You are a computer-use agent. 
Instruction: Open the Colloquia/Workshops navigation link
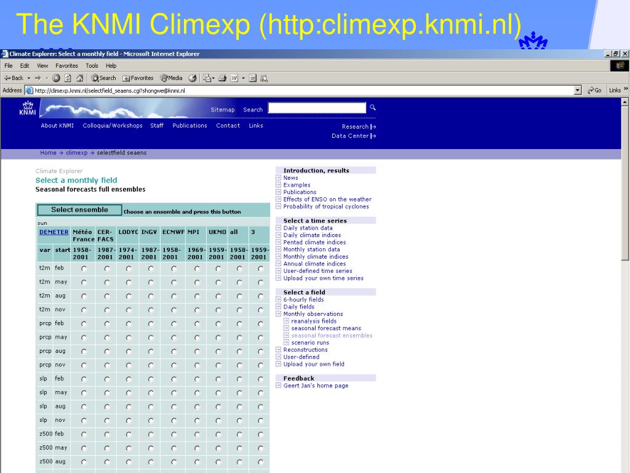tap(113, 126)
